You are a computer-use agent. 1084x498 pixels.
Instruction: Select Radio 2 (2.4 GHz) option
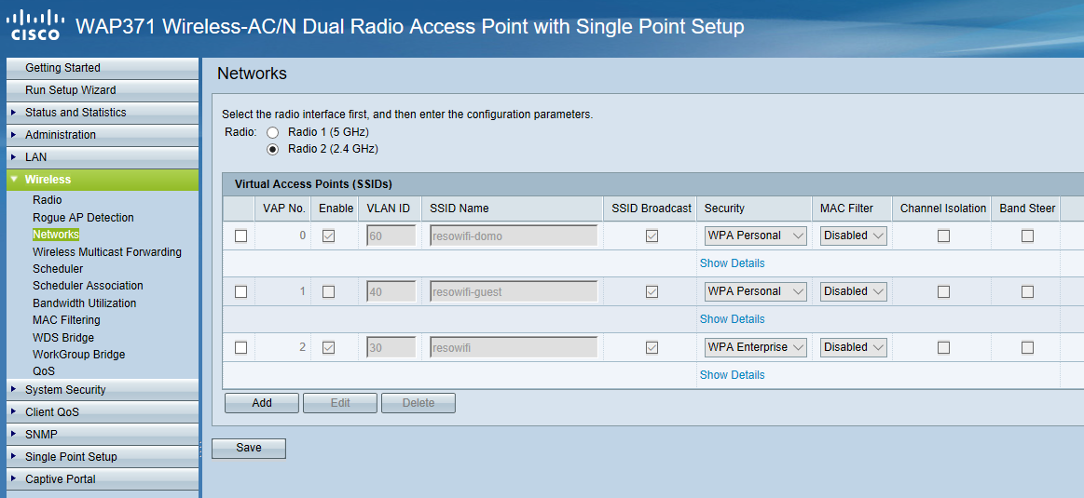(273, 149)
